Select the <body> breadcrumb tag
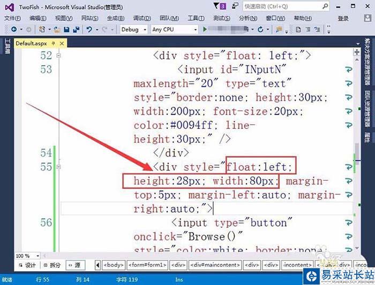The height and width of the screenshot is (285, 375). pyautogui.click(x=114, y=265)
